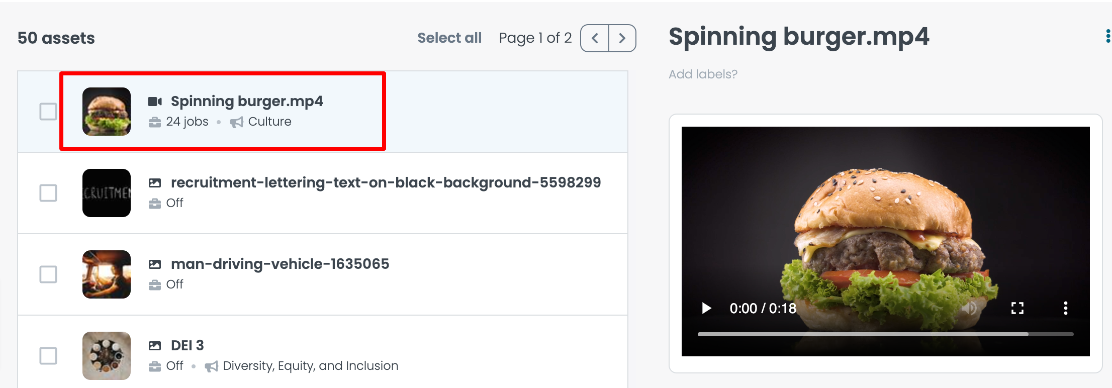Click briefcase icon next to 24 jobs
The height and width of the screenshot is (388, 1112).
point(155,122)
